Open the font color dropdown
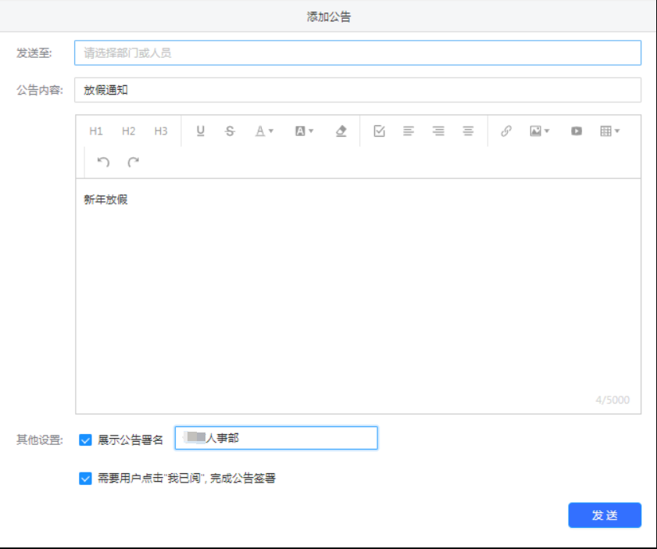Image resolution: width=657 pixels, height=549 pixels. point(265,131)
